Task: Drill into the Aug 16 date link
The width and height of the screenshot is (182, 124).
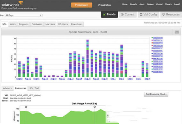Action: tap(45, 79)
